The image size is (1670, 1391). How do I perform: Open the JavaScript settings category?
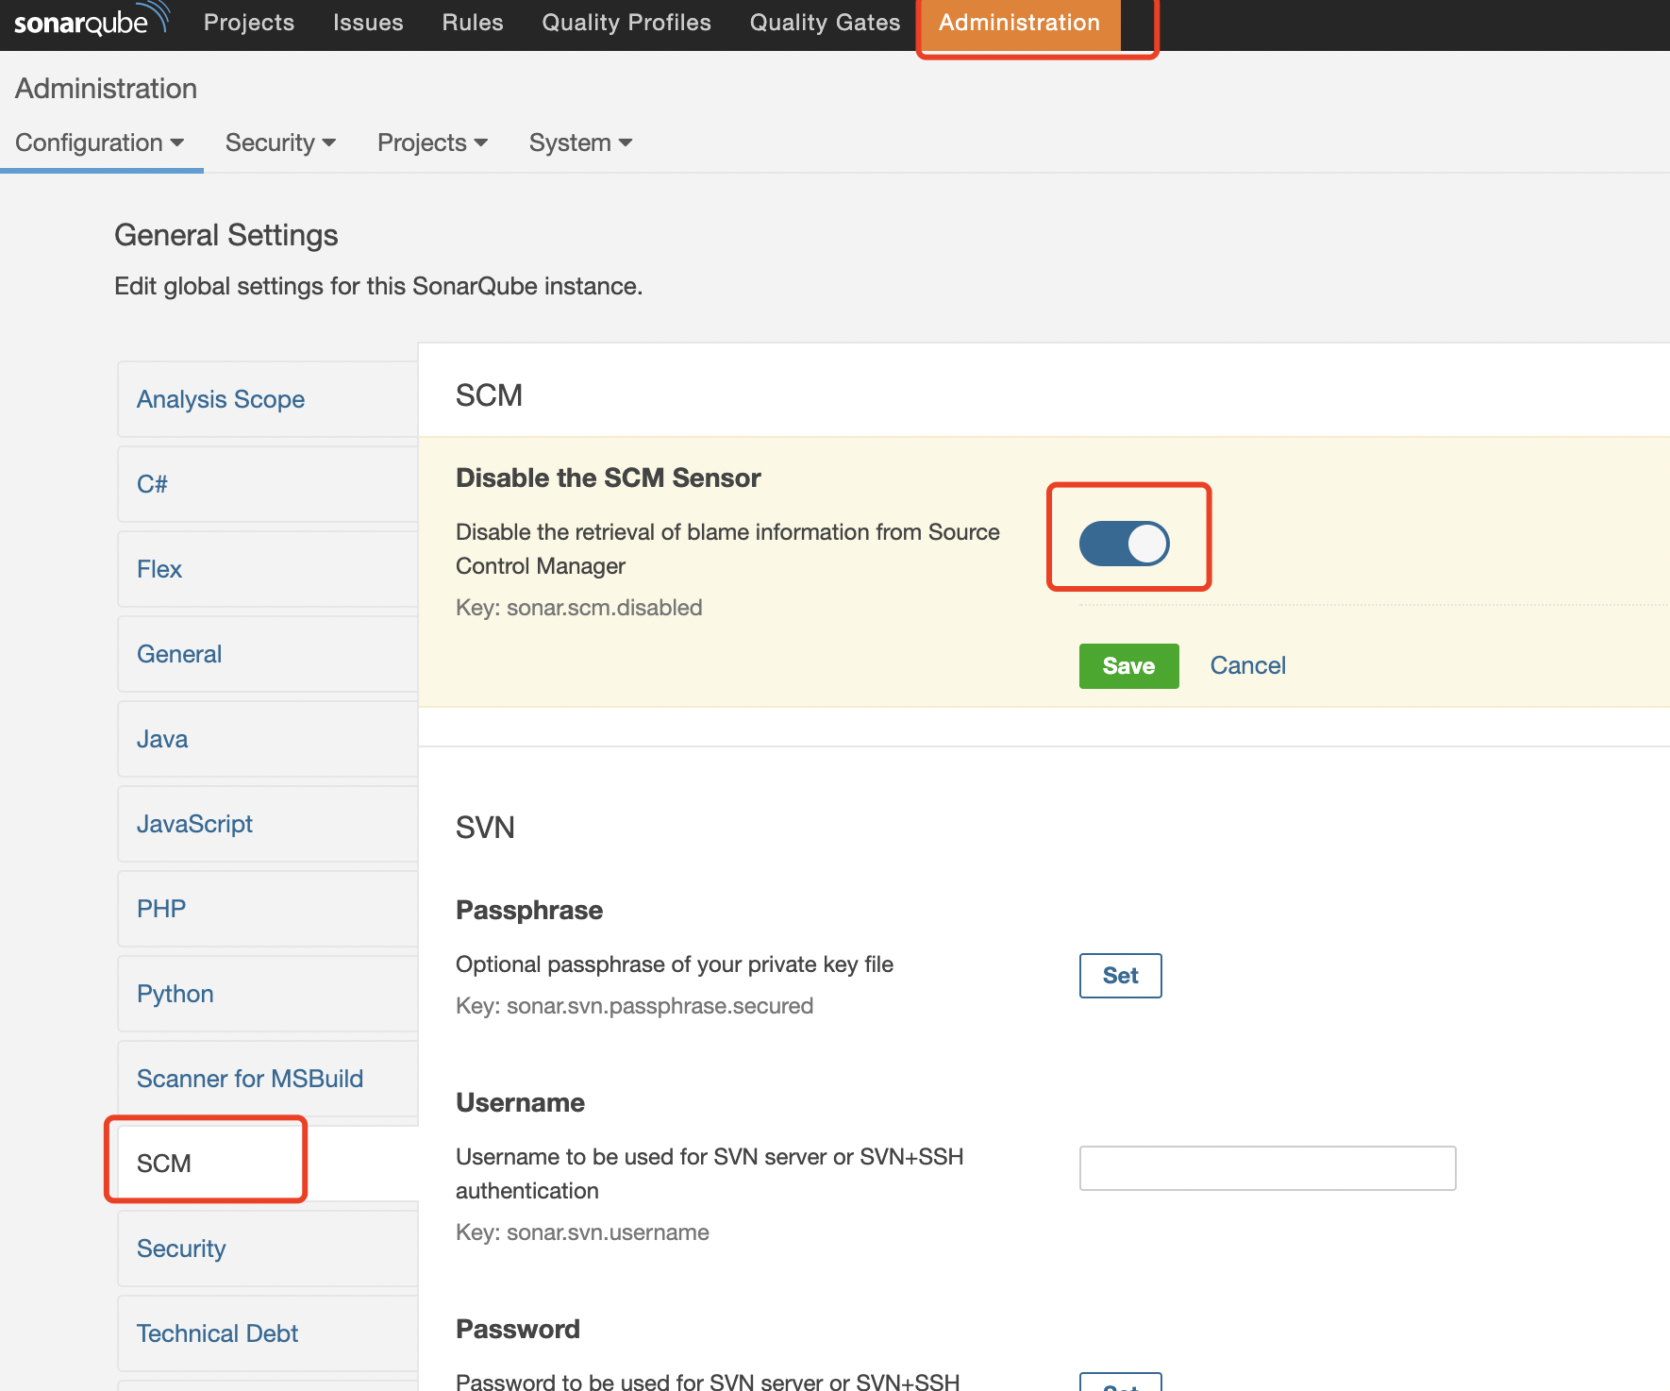click(x=268, y=824)
